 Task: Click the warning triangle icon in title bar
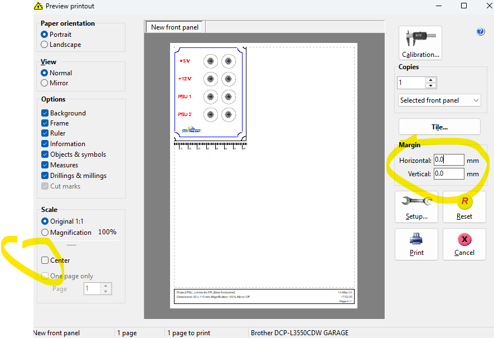38,6
